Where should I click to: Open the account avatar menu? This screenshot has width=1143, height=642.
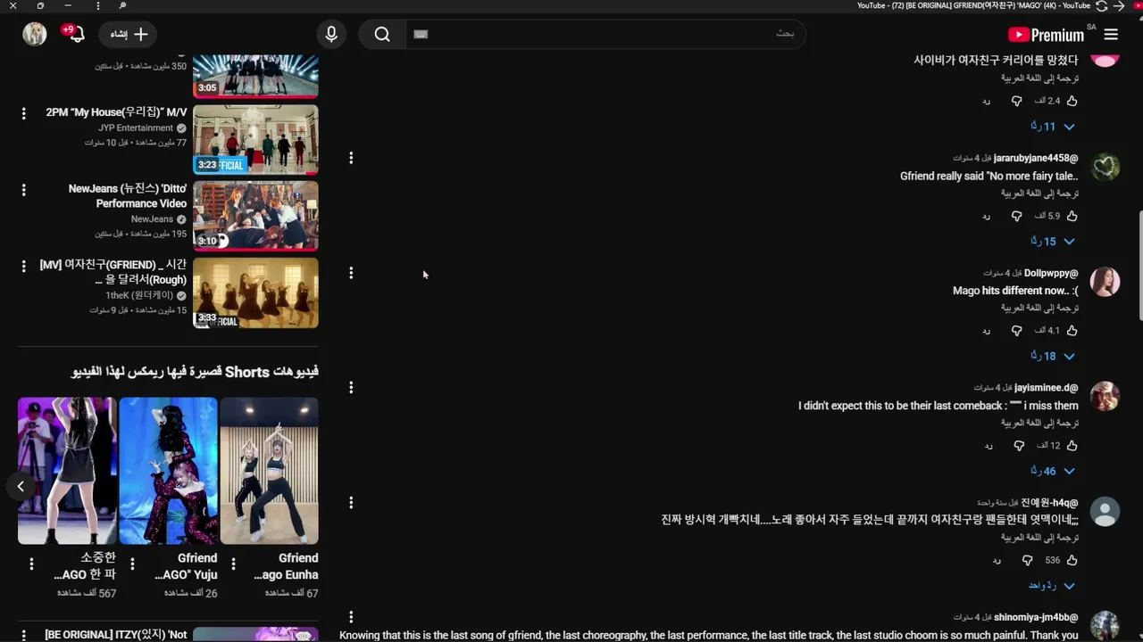tap(35, 34)
